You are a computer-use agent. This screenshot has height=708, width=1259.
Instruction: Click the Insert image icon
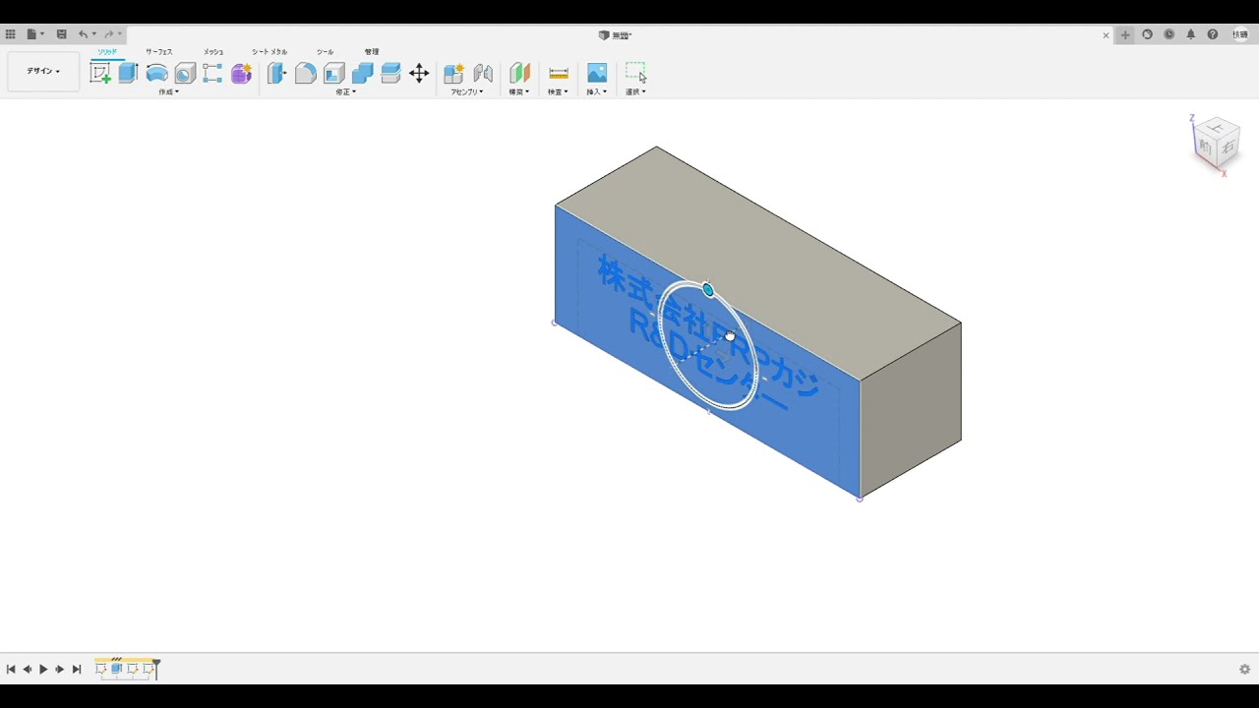point(597,73)
